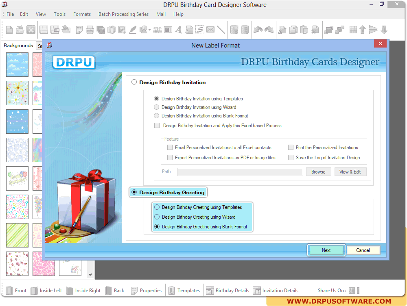Select the Text 'A' tool icon

coord(179,30)
